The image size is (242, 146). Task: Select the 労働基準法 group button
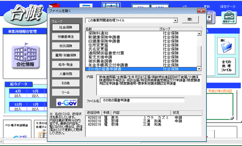66,37
